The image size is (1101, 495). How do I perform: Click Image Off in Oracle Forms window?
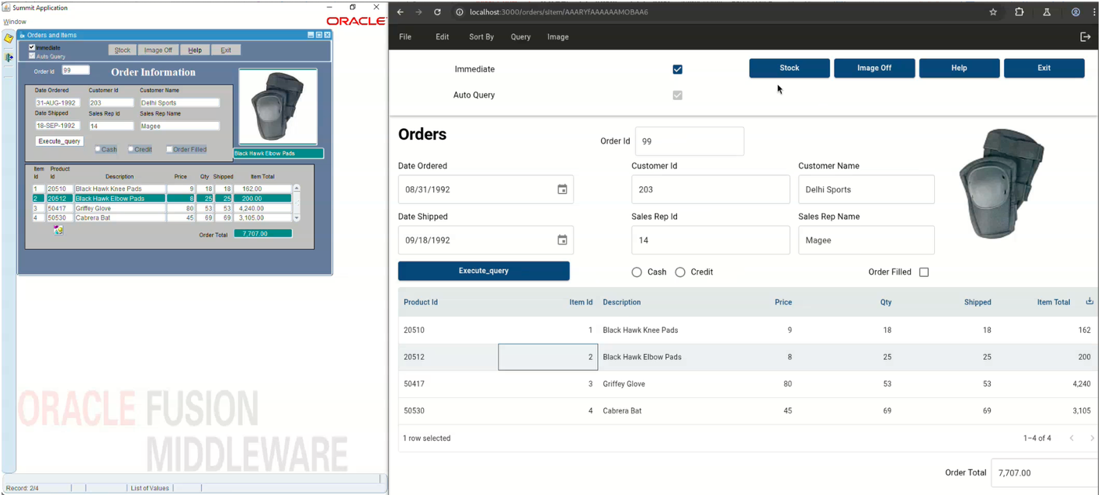point(158,50)
